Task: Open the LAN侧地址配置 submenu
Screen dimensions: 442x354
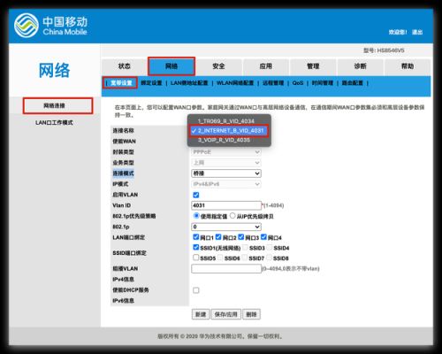Action: point(189,83)
